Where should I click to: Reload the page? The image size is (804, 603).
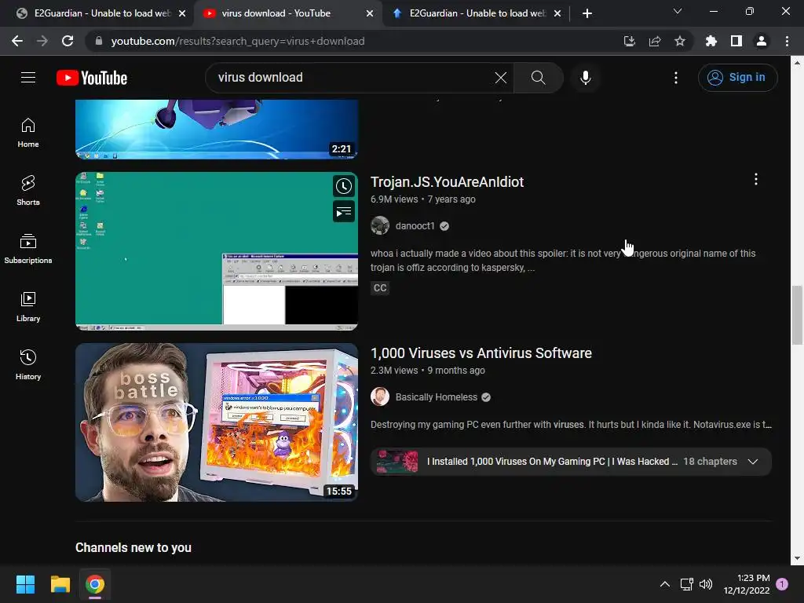68,41
